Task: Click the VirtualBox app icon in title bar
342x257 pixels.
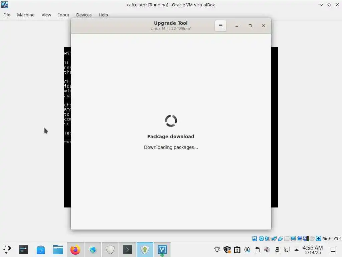Action: (5, 5)
